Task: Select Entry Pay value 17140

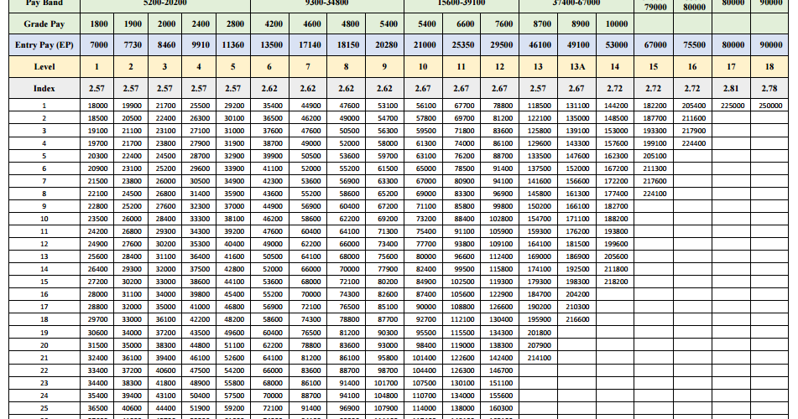Action: (310, 44)
